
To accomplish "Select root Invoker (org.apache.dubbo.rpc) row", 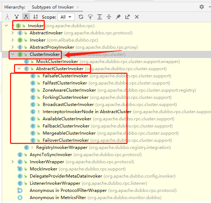I will click(106, 25).
